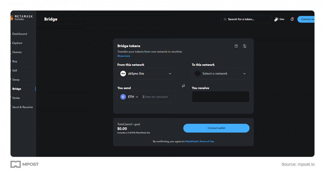Click the Search for a token field
Image resolution: width=325 pixels, height=174 pixels.
pos(246,19)
